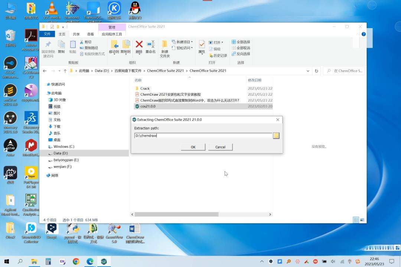Switch to large icons view icon

click(x=362, y=220)
